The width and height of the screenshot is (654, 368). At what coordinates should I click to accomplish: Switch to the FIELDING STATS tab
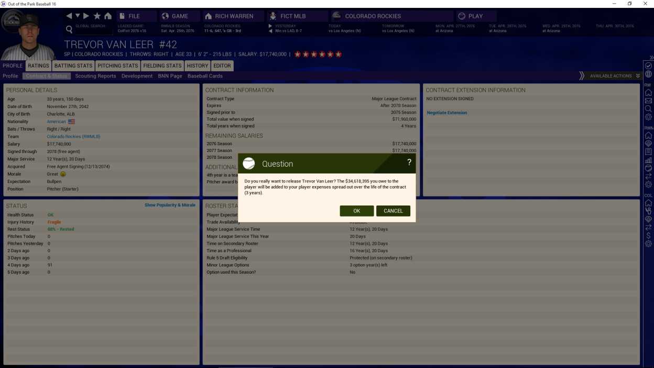(x=162, y=66)
